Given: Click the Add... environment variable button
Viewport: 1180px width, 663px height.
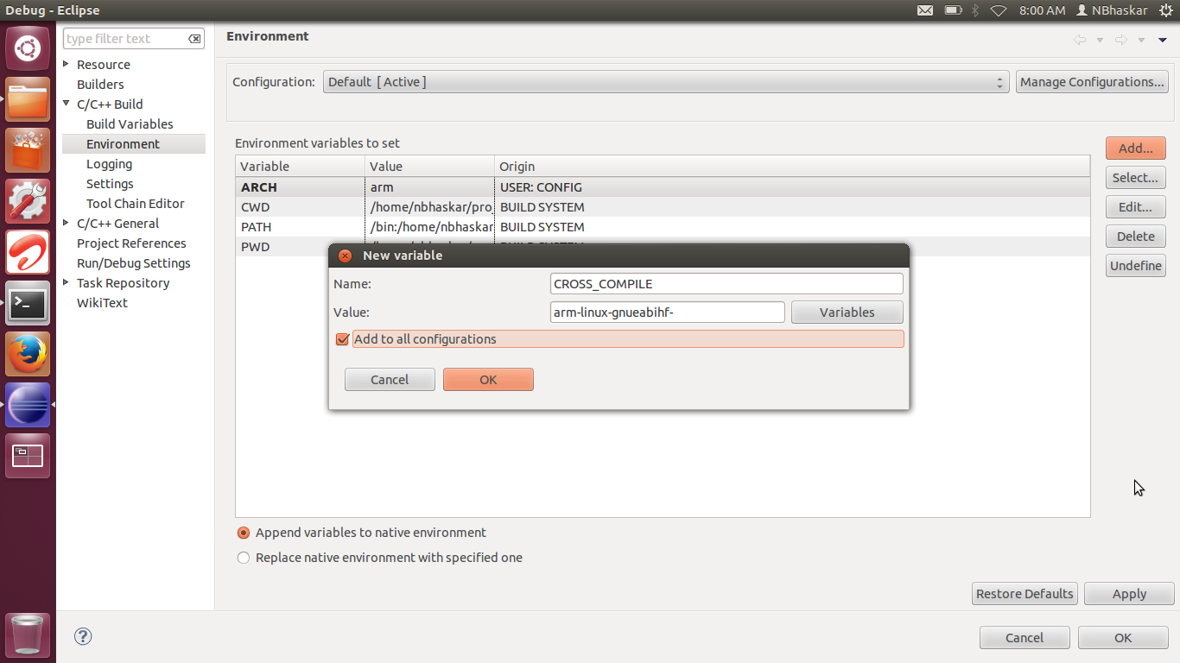Looking at the screenshot, I should [1136, 148].
